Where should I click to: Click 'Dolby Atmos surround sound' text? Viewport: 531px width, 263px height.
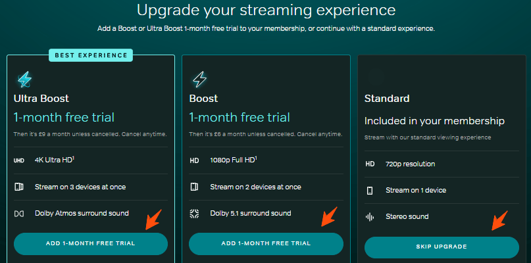(82, 213)
